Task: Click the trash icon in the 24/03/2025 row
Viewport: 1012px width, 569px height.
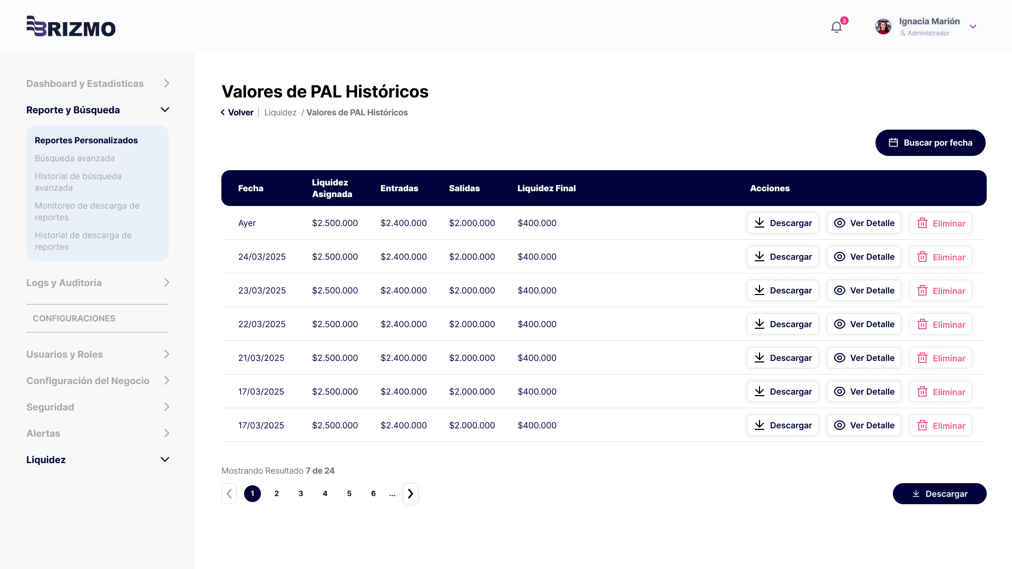Action: (922, 257)
